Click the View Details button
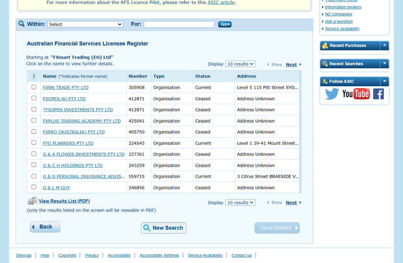403x263 pixels. 277,228
